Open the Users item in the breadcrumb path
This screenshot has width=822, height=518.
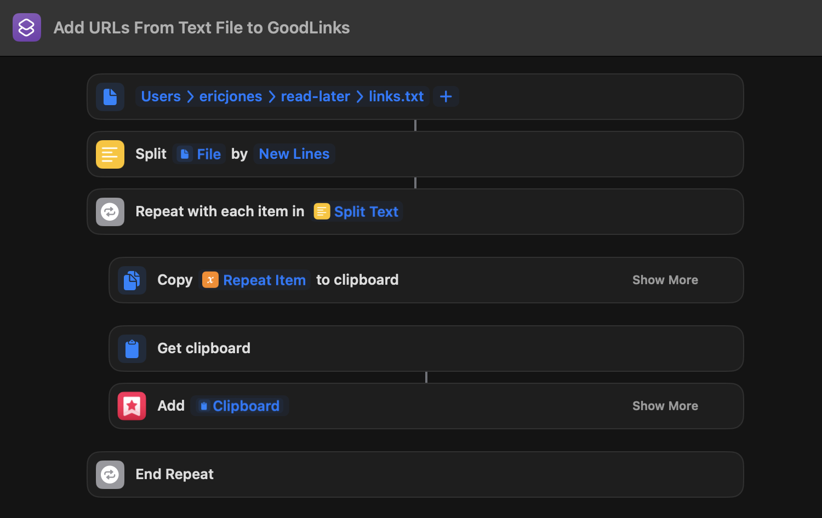pyautogui.click(x=161, y=96)
